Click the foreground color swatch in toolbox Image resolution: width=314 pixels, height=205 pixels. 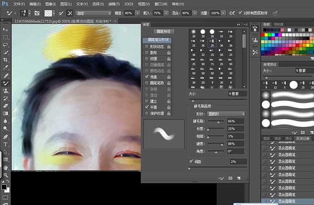pyautogui.click(x=4, y=186)
